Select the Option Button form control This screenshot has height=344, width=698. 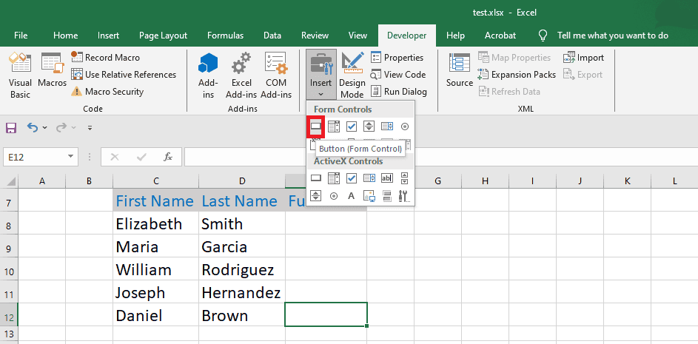[404, 127]
